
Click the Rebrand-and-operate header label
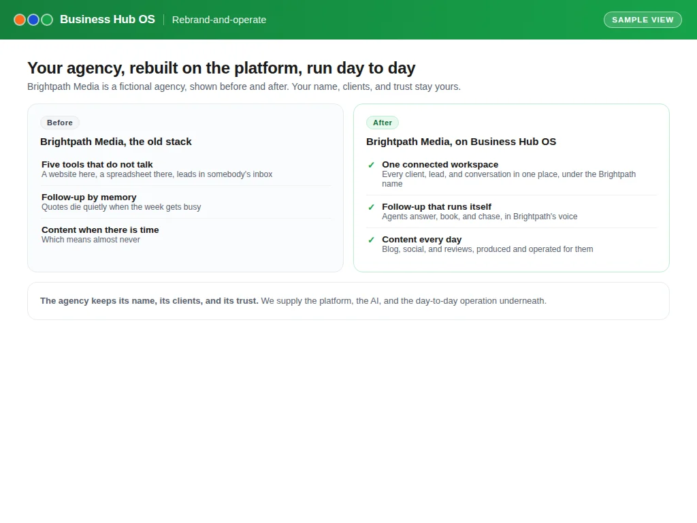pos(219,20)
